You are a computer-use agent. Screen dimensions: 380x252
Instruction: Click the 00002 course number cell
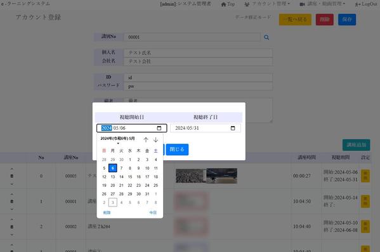click(71, 227)
